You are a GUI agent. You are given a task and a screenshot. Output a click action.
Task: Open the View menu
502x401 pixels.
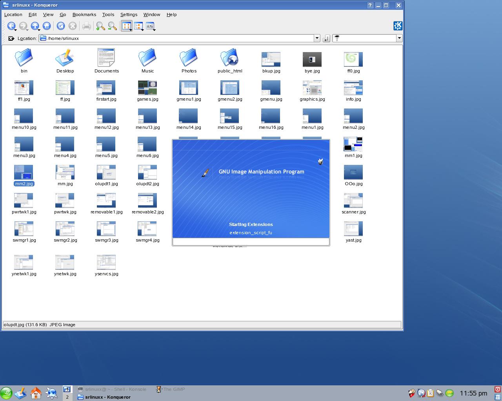[48, 14]
